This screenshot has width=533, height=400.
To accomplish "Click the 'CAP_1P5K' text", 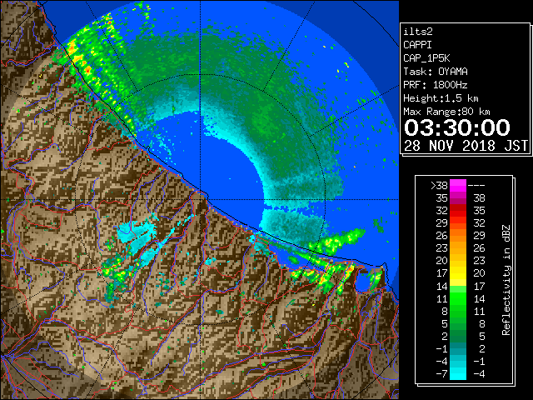I will click(x=426, y=58).
